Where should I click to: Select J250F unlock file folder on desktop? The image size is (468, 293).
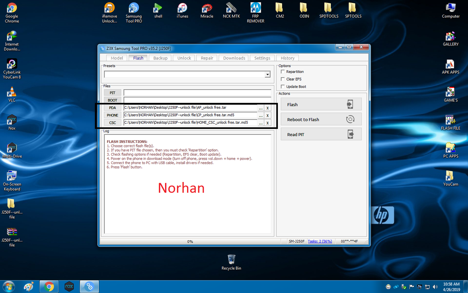tap(12, 209)
